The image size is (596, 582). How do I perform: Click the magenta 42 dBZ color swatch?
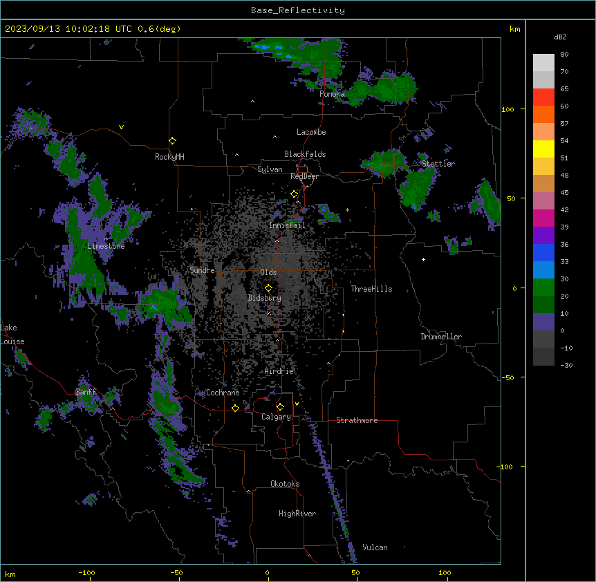(x=543, y=218)
